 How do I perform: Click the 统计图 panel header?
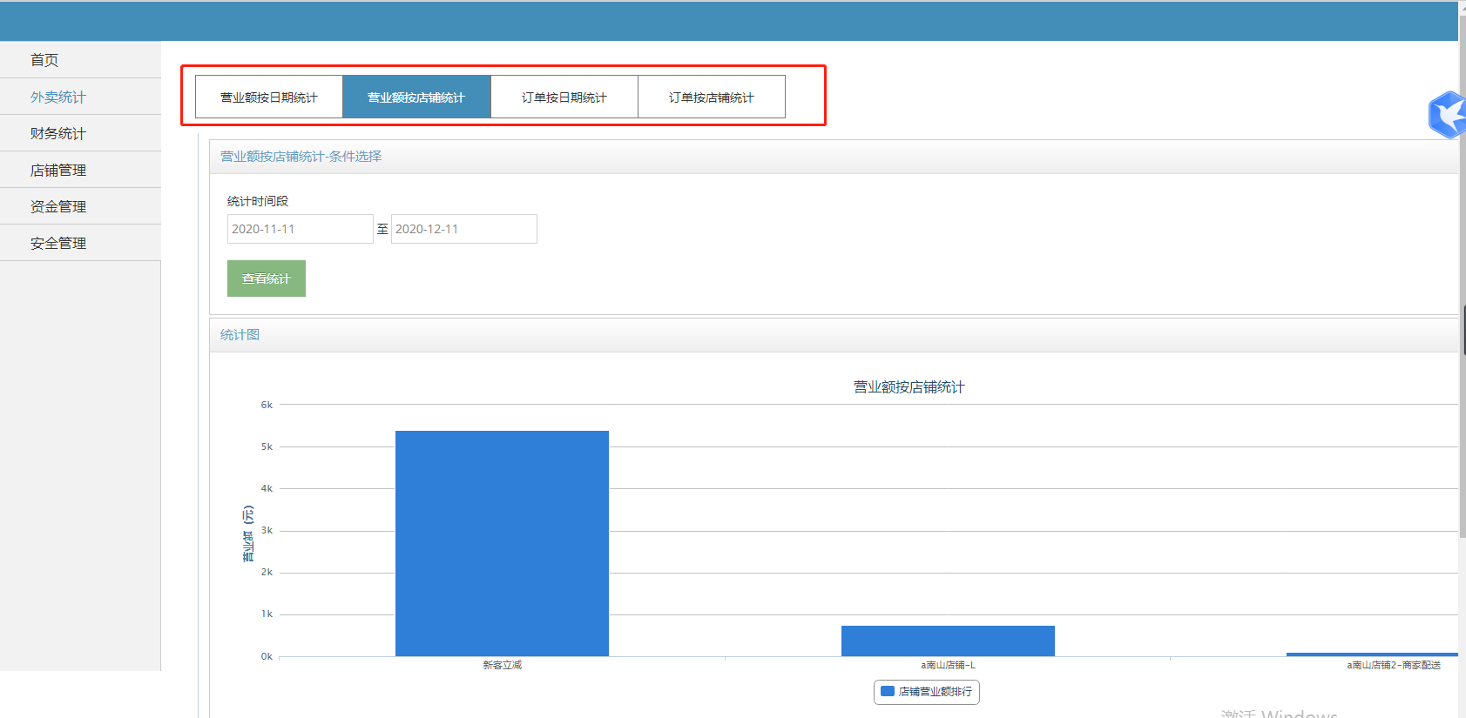240,335
